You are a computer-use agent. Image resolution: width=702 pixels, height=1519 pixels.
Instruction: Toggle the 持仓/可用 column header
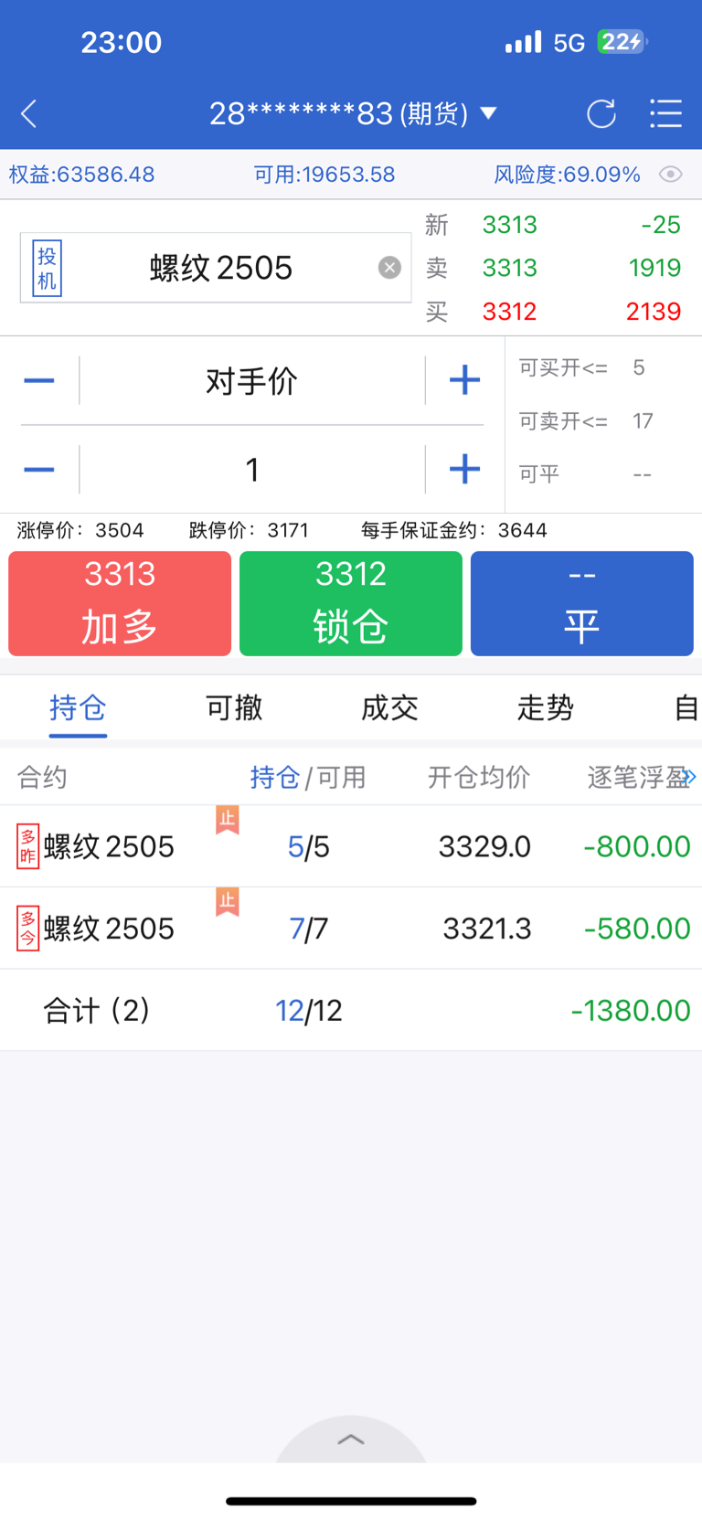(308, 778)
